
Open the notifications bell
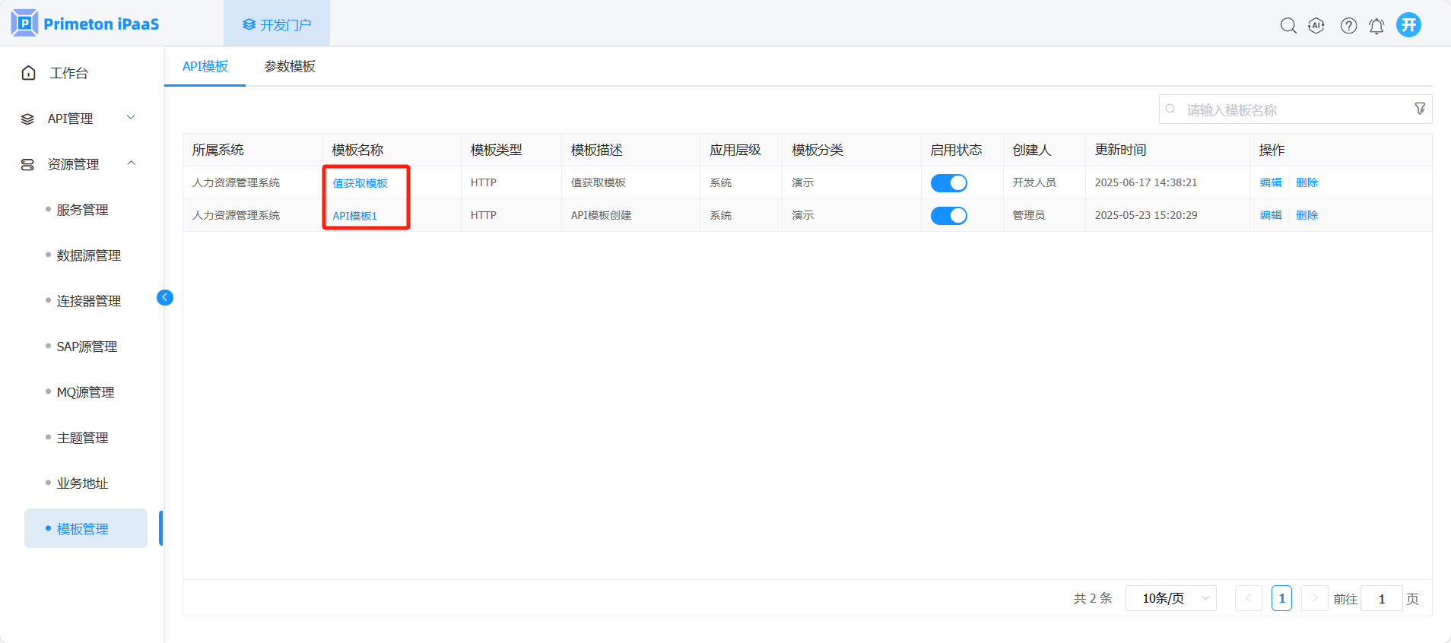[1376, 26]
